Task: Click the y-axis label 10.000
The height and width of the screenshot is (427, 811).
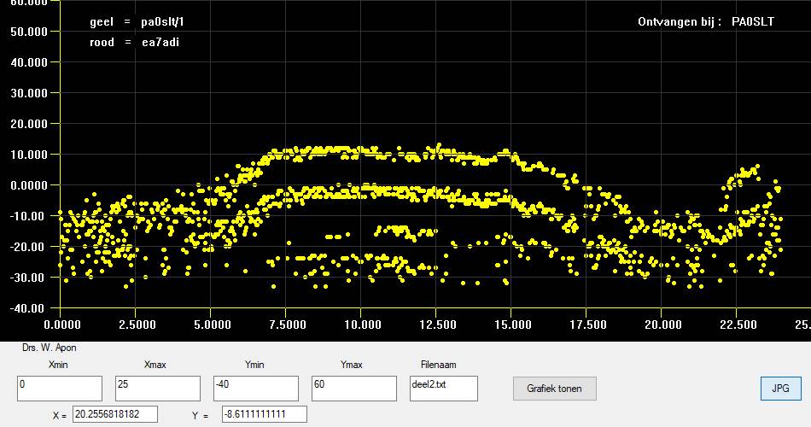Action: pyautogui.click(x=29, y=155)
